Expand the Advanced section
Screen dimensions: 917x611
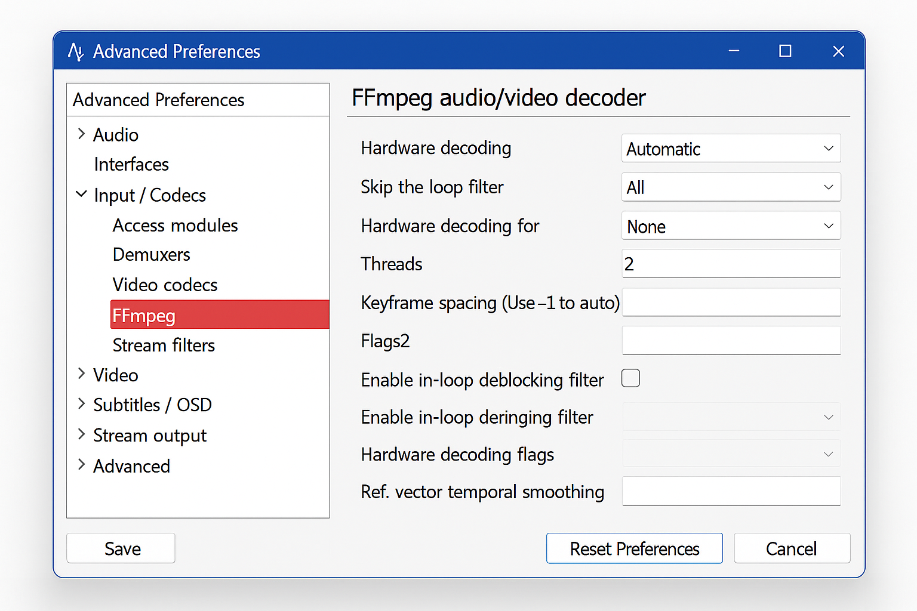pyautogui.click(x=82, y=466)
